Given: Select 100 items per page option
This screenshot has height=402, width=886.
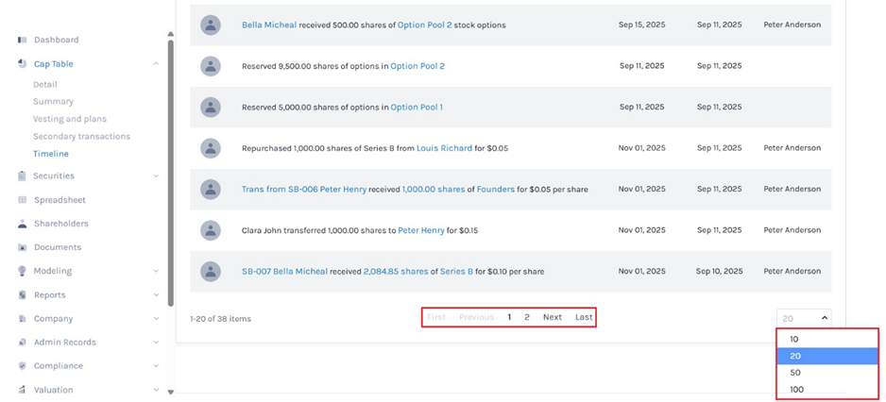Looking at the screenshot, I should coord(797,390).
